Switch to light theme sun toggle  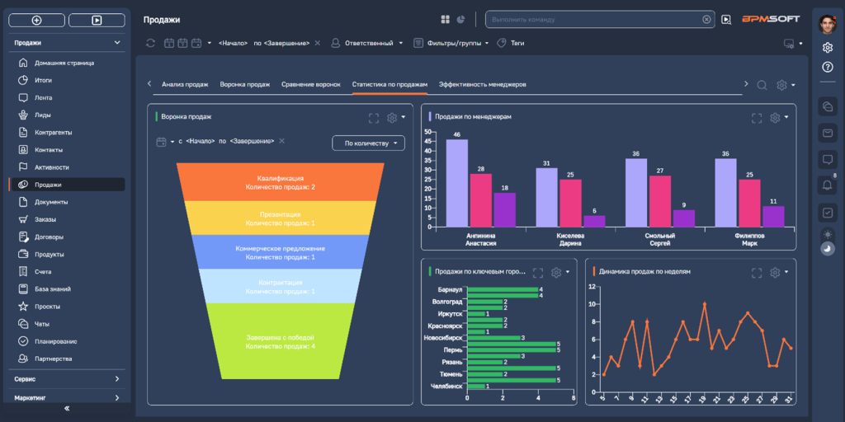(x=828, y=234)
